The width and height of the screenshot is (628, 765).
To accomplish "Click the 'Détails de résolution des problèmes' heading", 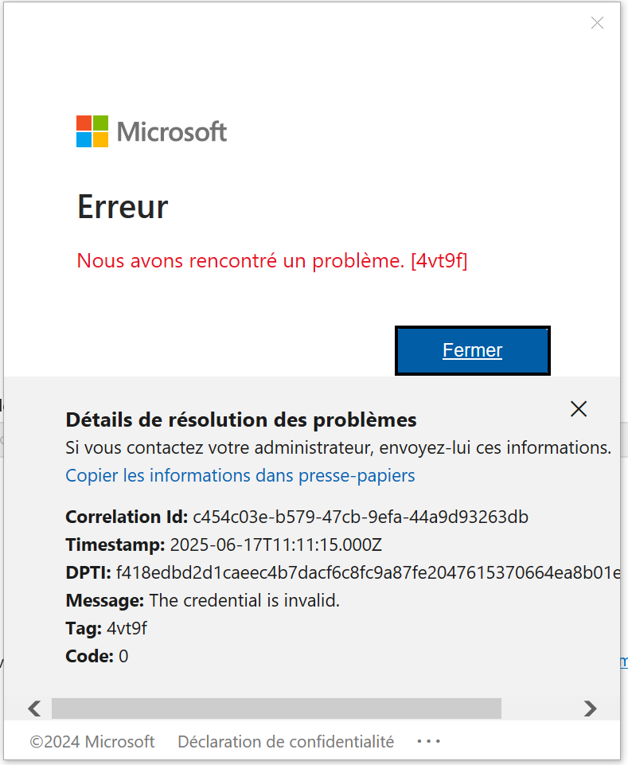I will tap(241, 420).
